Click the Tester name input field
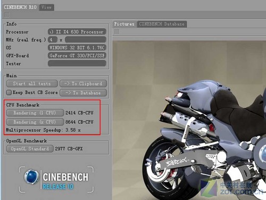The width and height of the screenshot is (266, 200). pos(77,63)
